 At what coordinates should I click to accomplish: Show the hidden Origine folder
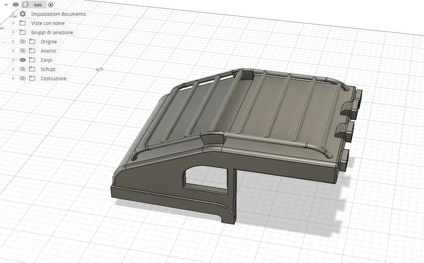(23, 41)
